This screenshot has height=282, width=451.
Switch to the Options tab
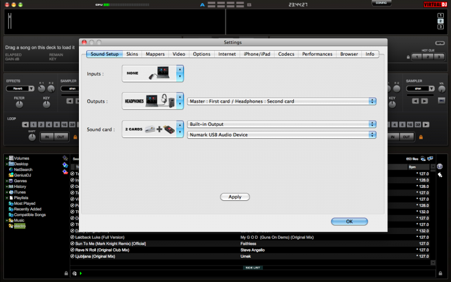tap(202, 54)
